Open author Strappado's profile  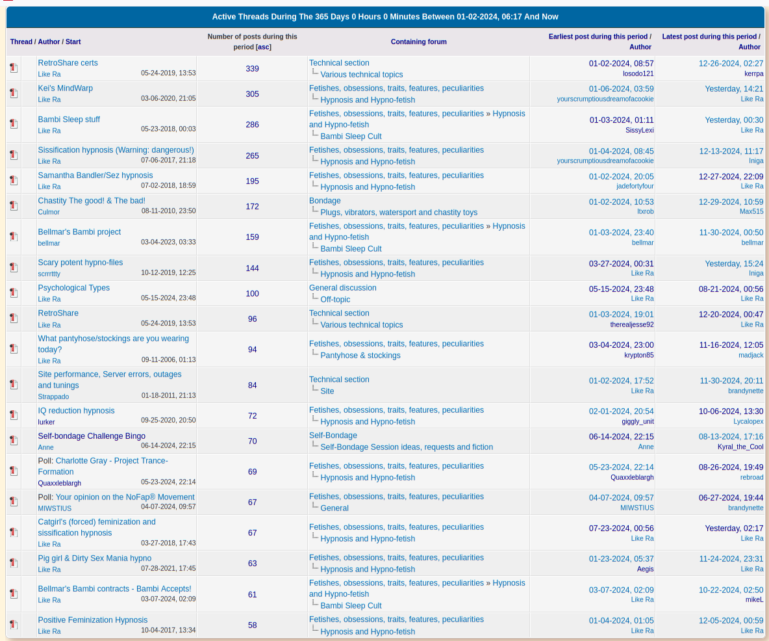(x=53, y=397)
